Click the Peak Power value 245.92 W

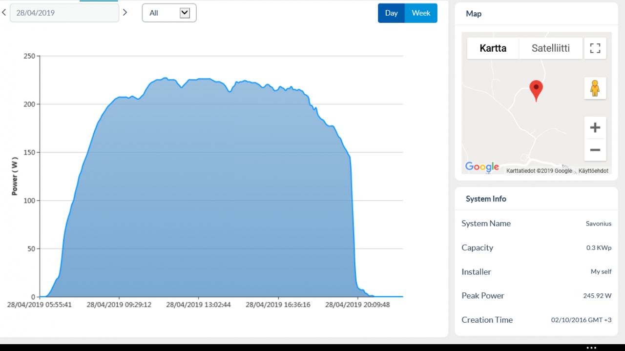point(597,296)
